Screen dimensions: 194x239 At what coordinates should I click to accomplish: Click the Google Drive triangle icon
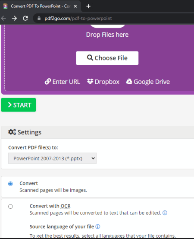(129, 82)
